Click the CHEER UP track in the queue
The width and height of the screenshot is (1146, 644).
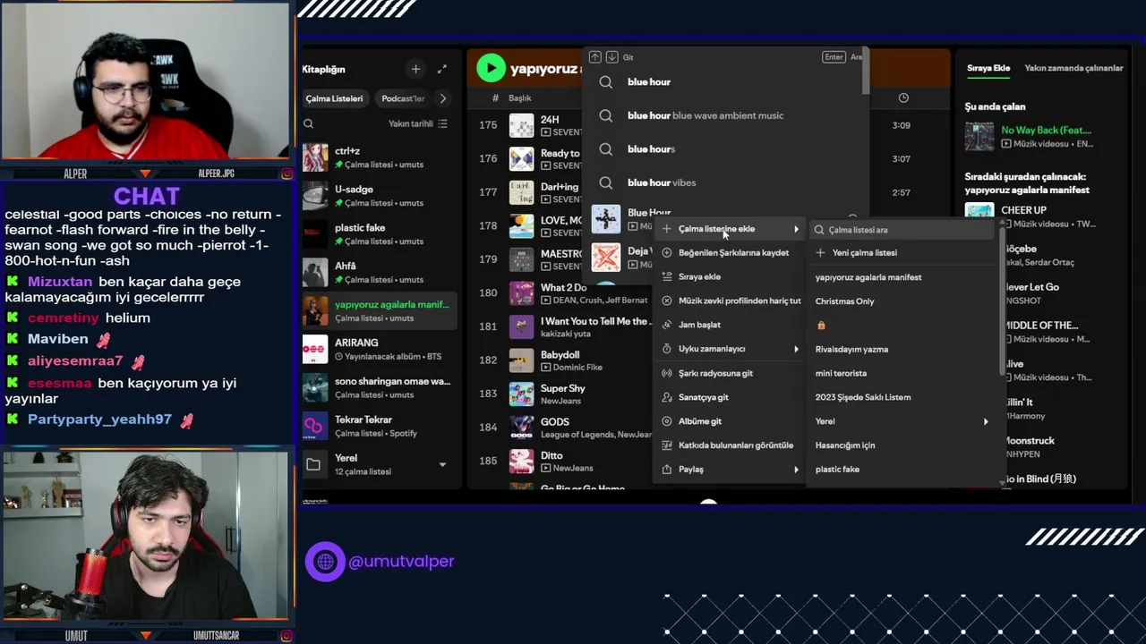1040,216
